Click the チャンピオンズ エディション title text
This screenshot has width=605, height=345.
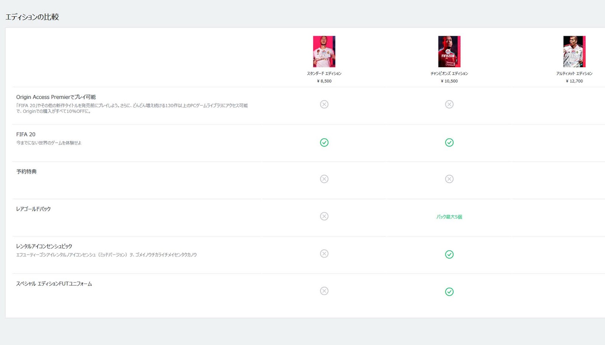[x=449, y=73]
